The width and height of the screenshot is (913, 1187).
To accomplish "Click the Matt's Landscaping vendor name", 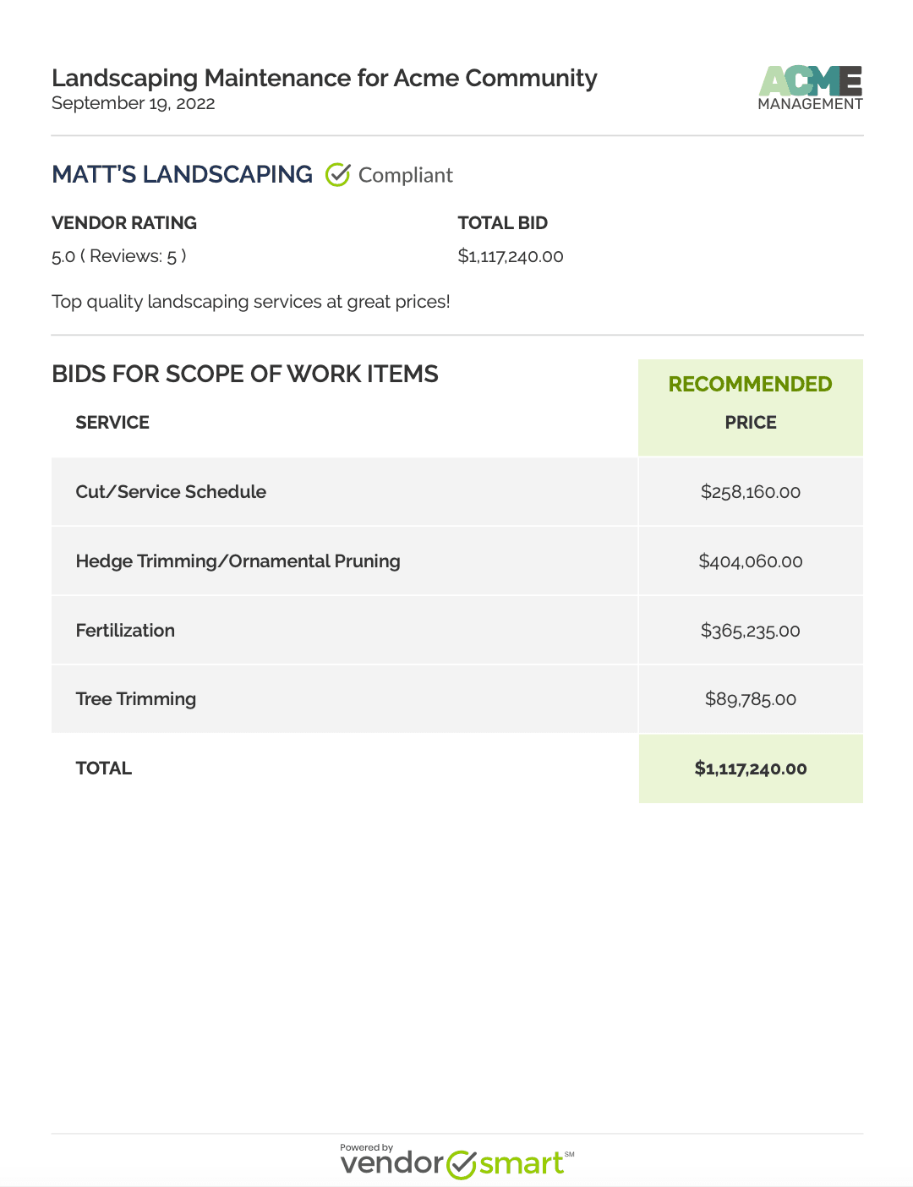I will [182, 174].
